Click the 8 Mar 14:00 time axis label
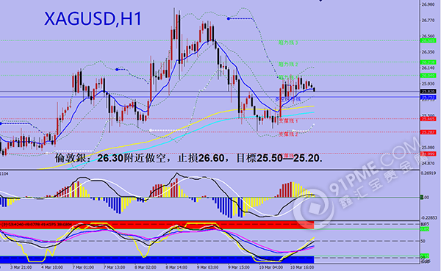 [x=176, y=267]
